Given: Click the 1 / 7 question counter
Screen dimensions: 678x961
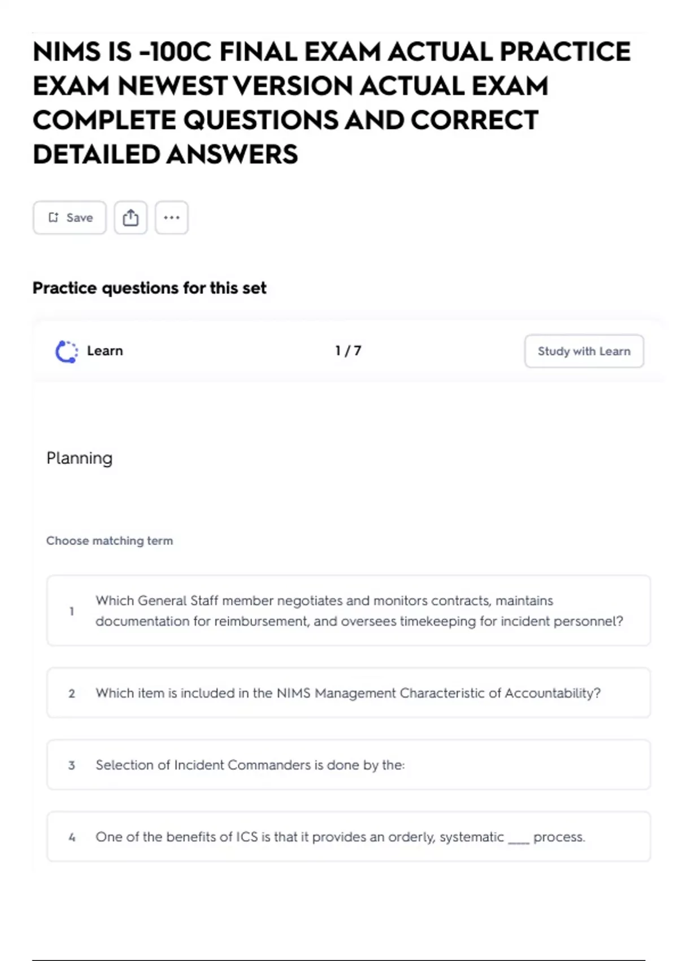Looking at the screenshot, I should (347, 351).
